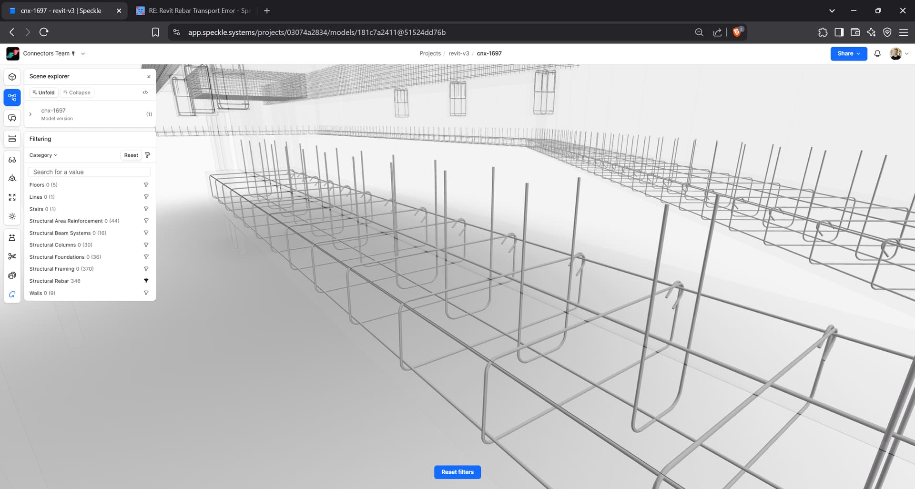Toggle camera projection icon
The image size is (915, 489).
[x=12, y=178]
